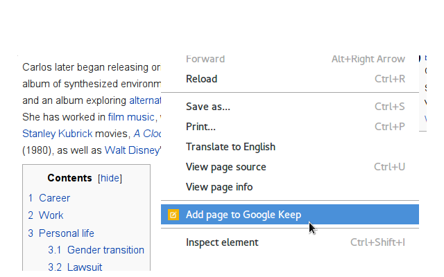
Task: Open the Print... dialog from the menu
Action: tap(200, 127)
